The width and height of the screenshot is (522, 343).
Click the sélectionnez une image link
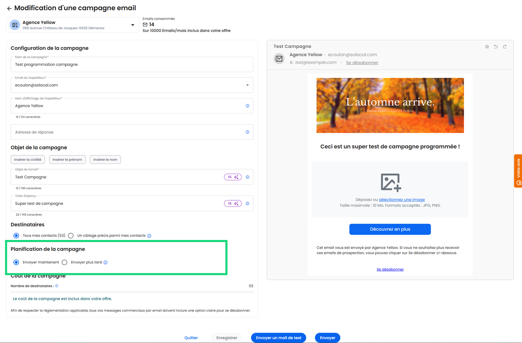pos(402,200)
